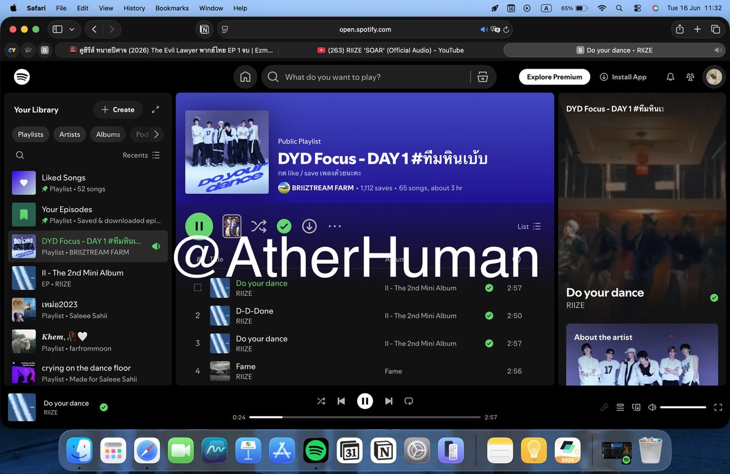730x474 pixels.
Task: Click Install App
Action: (623, 77)
